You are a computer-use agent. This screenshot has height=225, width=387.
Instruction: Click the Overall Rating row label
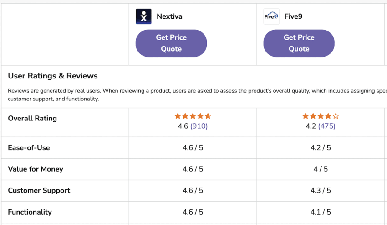pos(32,118)
